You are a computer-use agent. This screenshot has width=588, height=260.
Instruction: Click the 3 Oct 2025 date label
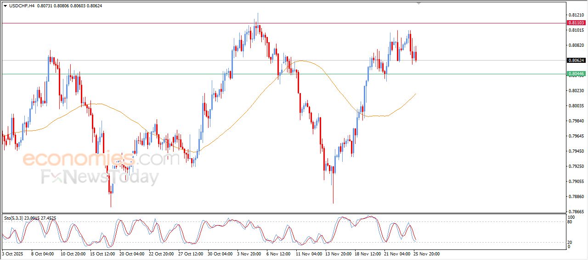click(x=12, y=253)
